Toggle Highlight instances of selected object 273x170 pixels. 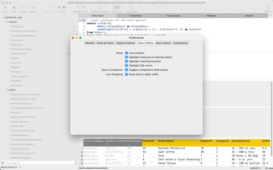126,57
